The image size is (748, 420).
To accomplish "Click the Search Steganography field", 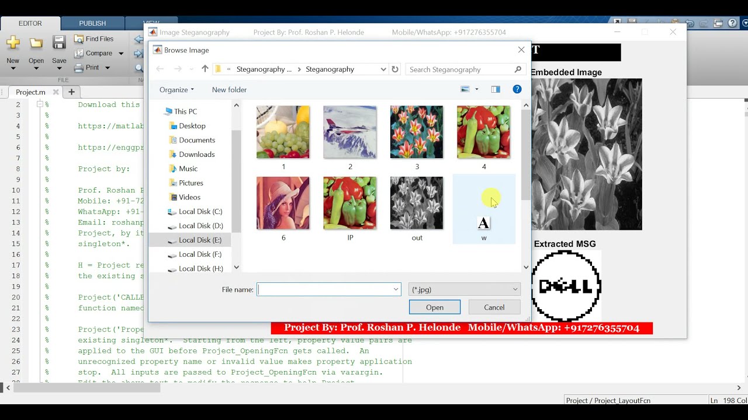I will (465, 69).
